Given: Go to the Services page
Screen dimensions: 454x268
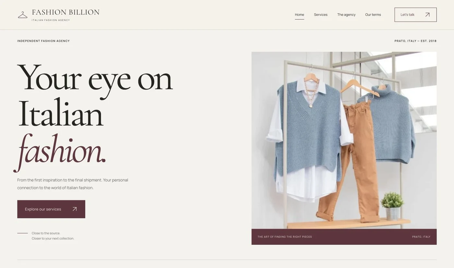Looking at the screenshot, I should (x=321, y=15).
